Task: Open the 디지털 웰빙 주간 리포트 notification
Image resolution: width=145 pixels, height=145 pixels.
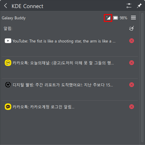Action: point(63,85)
